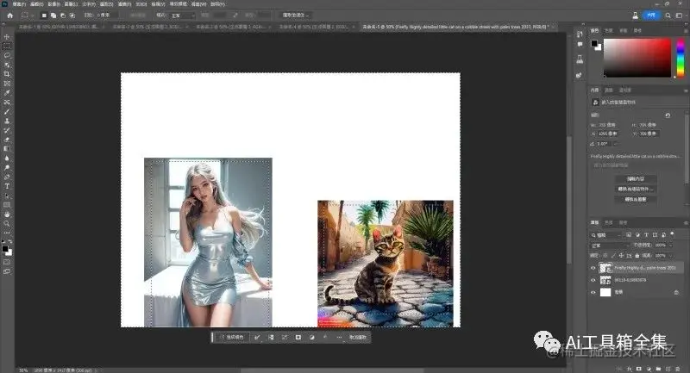Open the layer blend mode dropdown
690x373 pixels.
[x=610, y=246]
